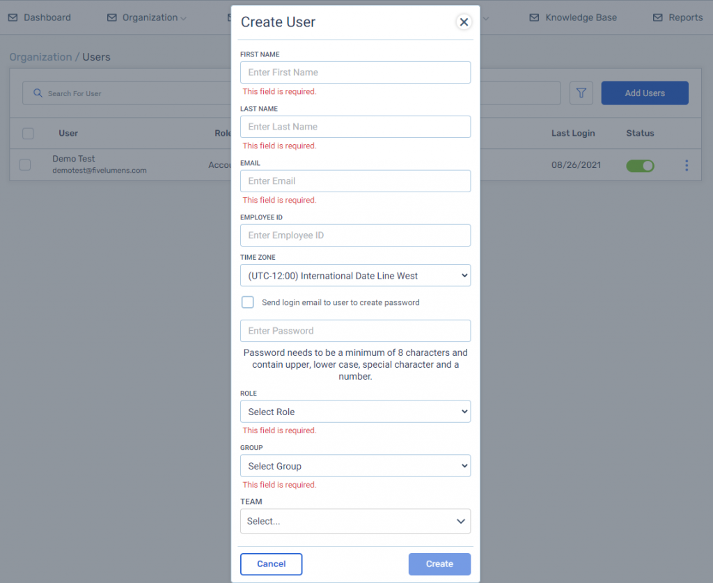The height and width of the screenshot is (583, 713).
Task: Open the three-dot menu for Demo Test
Action: click(686, 166)
